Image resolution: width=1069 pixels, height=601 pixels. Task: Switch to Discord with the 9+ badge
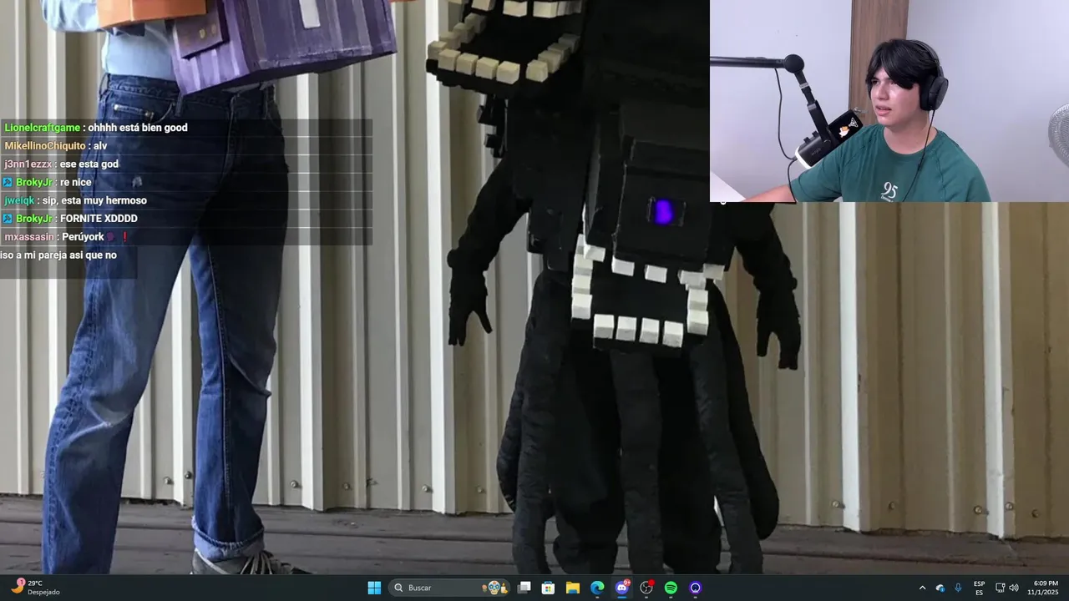pos(622,588)
